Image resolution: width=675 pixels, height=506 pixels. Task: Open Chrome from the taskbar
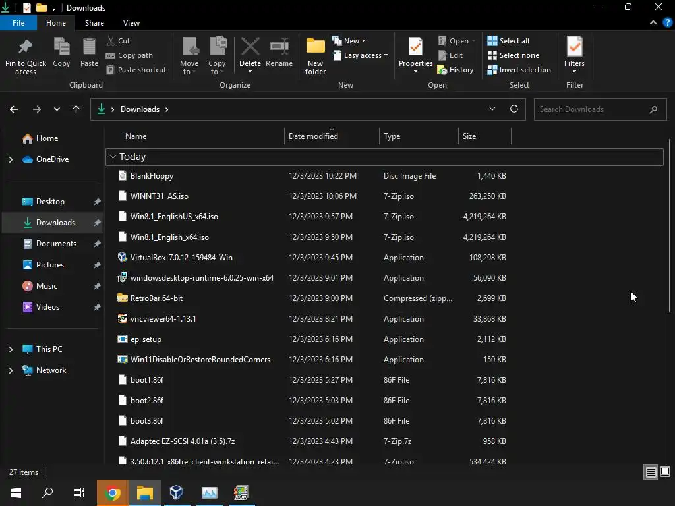pyautogui.click(x=112, y=493)
